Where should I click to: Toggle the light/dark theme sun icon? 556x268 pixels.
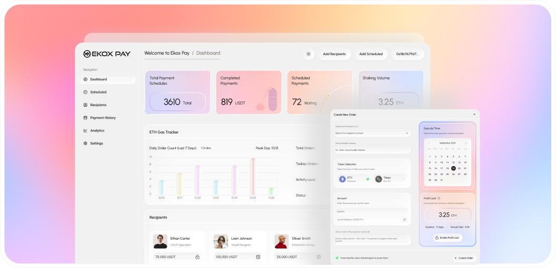click(309, 54)
